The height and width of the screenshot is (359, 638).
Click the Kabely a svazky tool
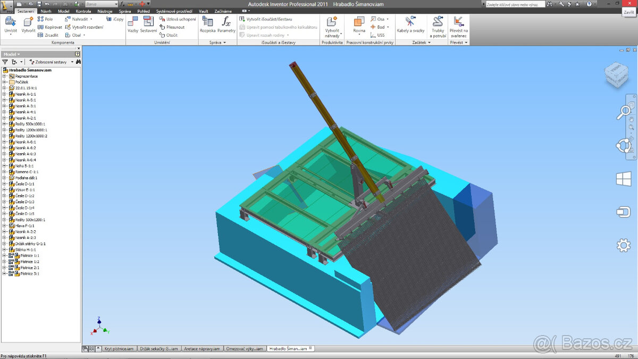[x=410, y=24]
